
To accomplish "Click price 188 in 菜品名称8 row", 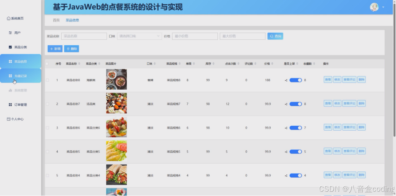I will pyautogui.click(x=267, y=80).
